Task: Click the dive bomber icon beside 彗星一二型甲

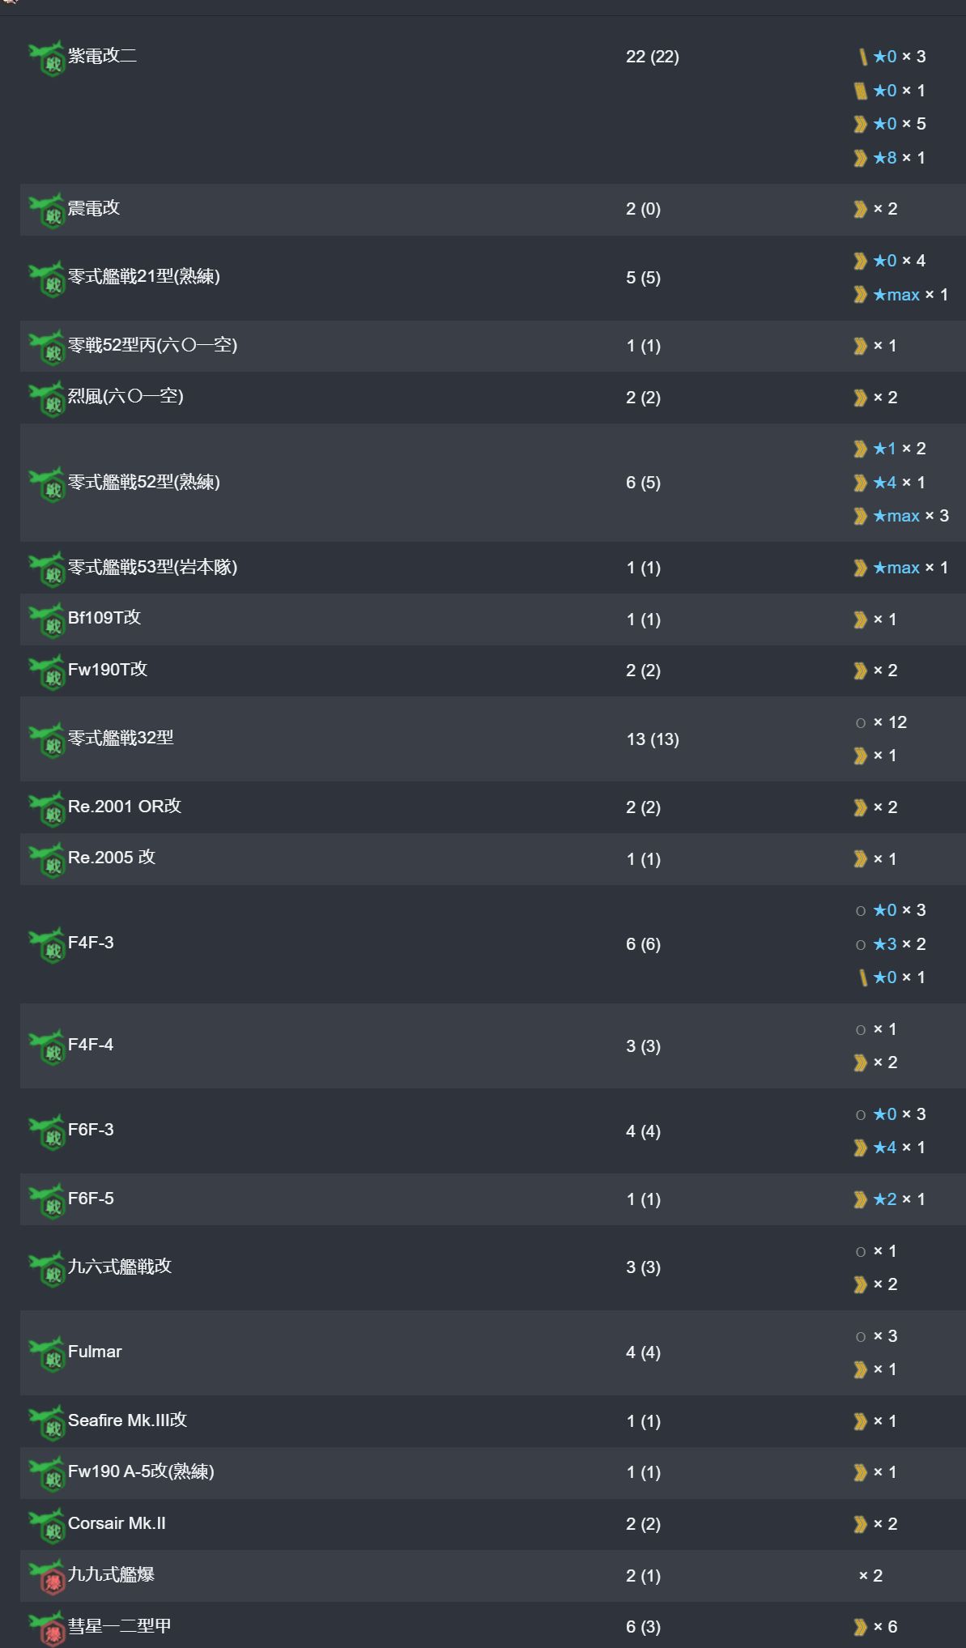Action: pos(47,1629)
